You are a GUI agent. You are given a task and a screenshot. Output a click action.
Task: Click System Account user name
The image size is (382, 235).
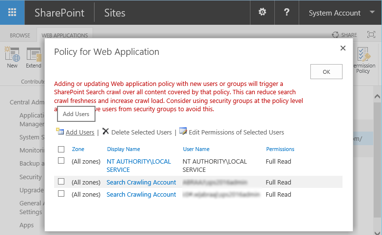(x=334, y=13)
